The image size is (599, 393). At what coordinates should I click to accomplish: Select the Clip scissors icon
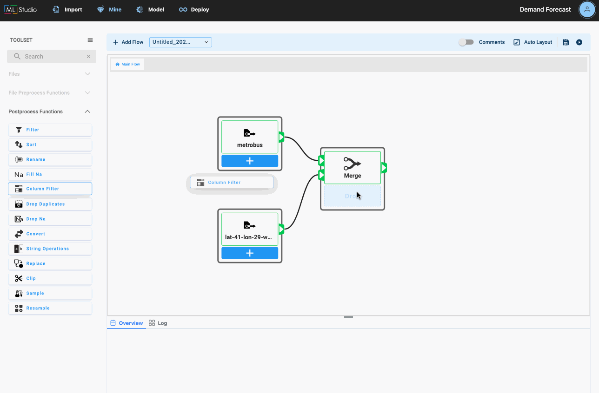[x=19, y=278]
